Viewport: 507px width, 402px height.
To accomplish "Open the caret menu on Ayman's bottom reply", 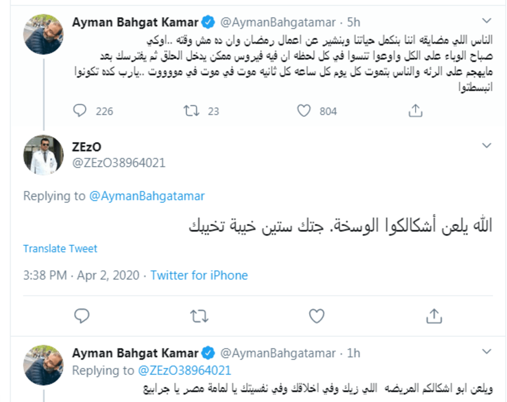I will coord(487,352).
